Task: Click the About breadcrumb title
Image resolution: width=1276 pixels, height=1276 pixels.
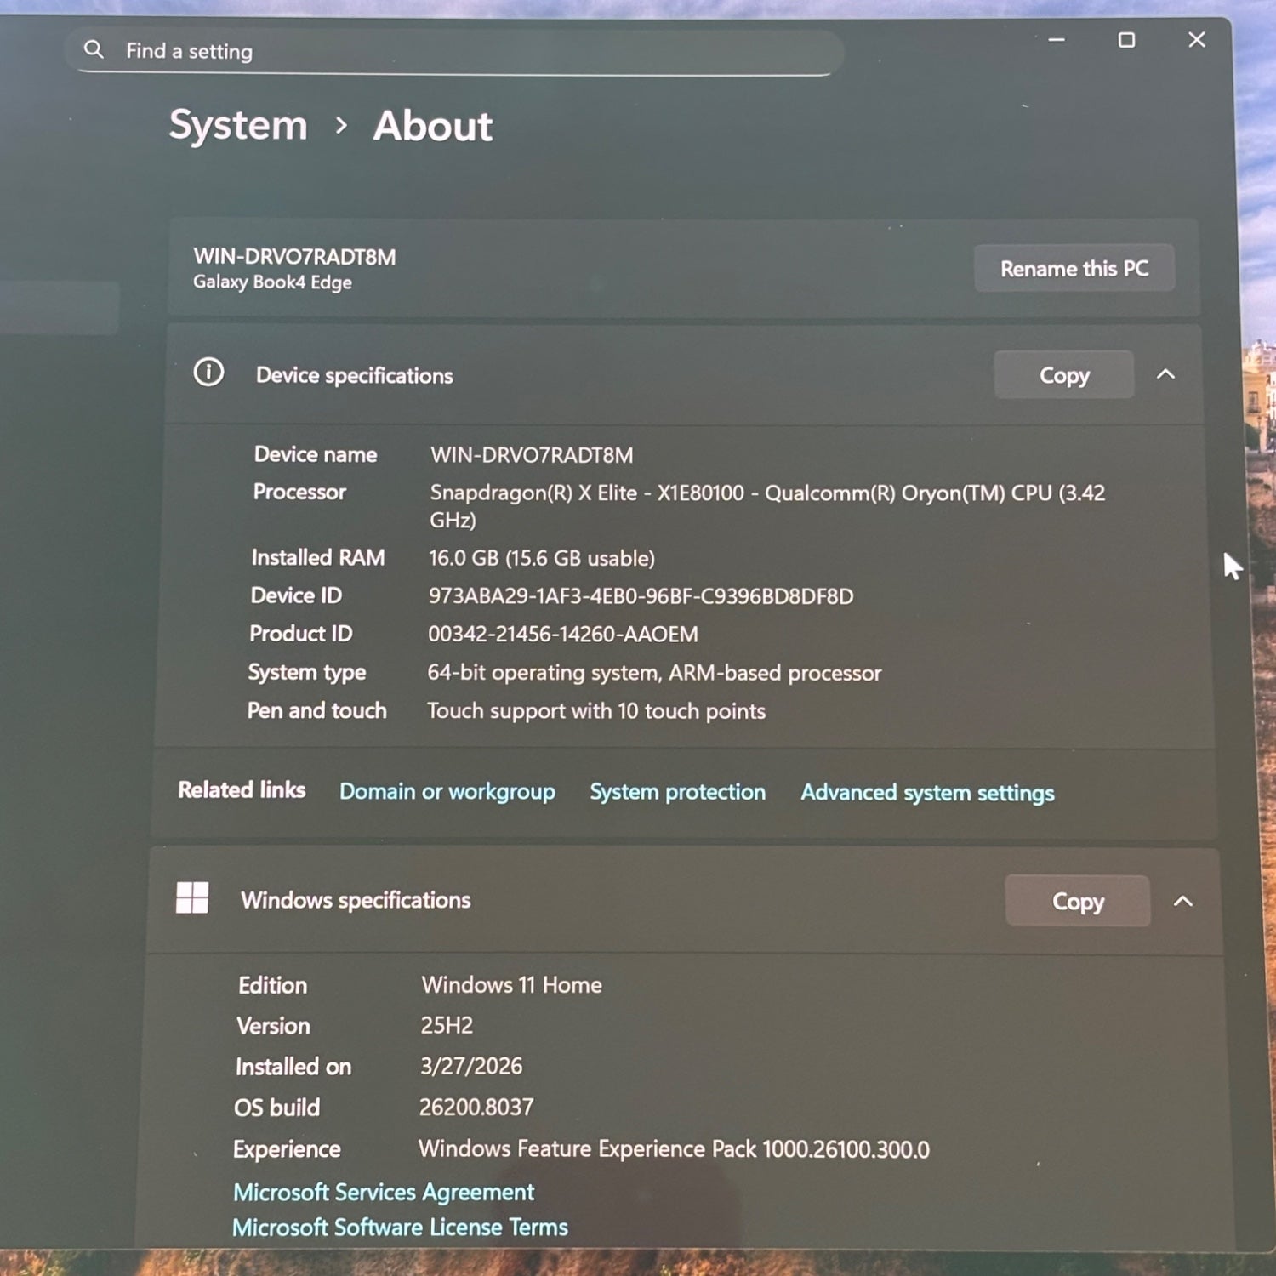Action: click(432, 127)
